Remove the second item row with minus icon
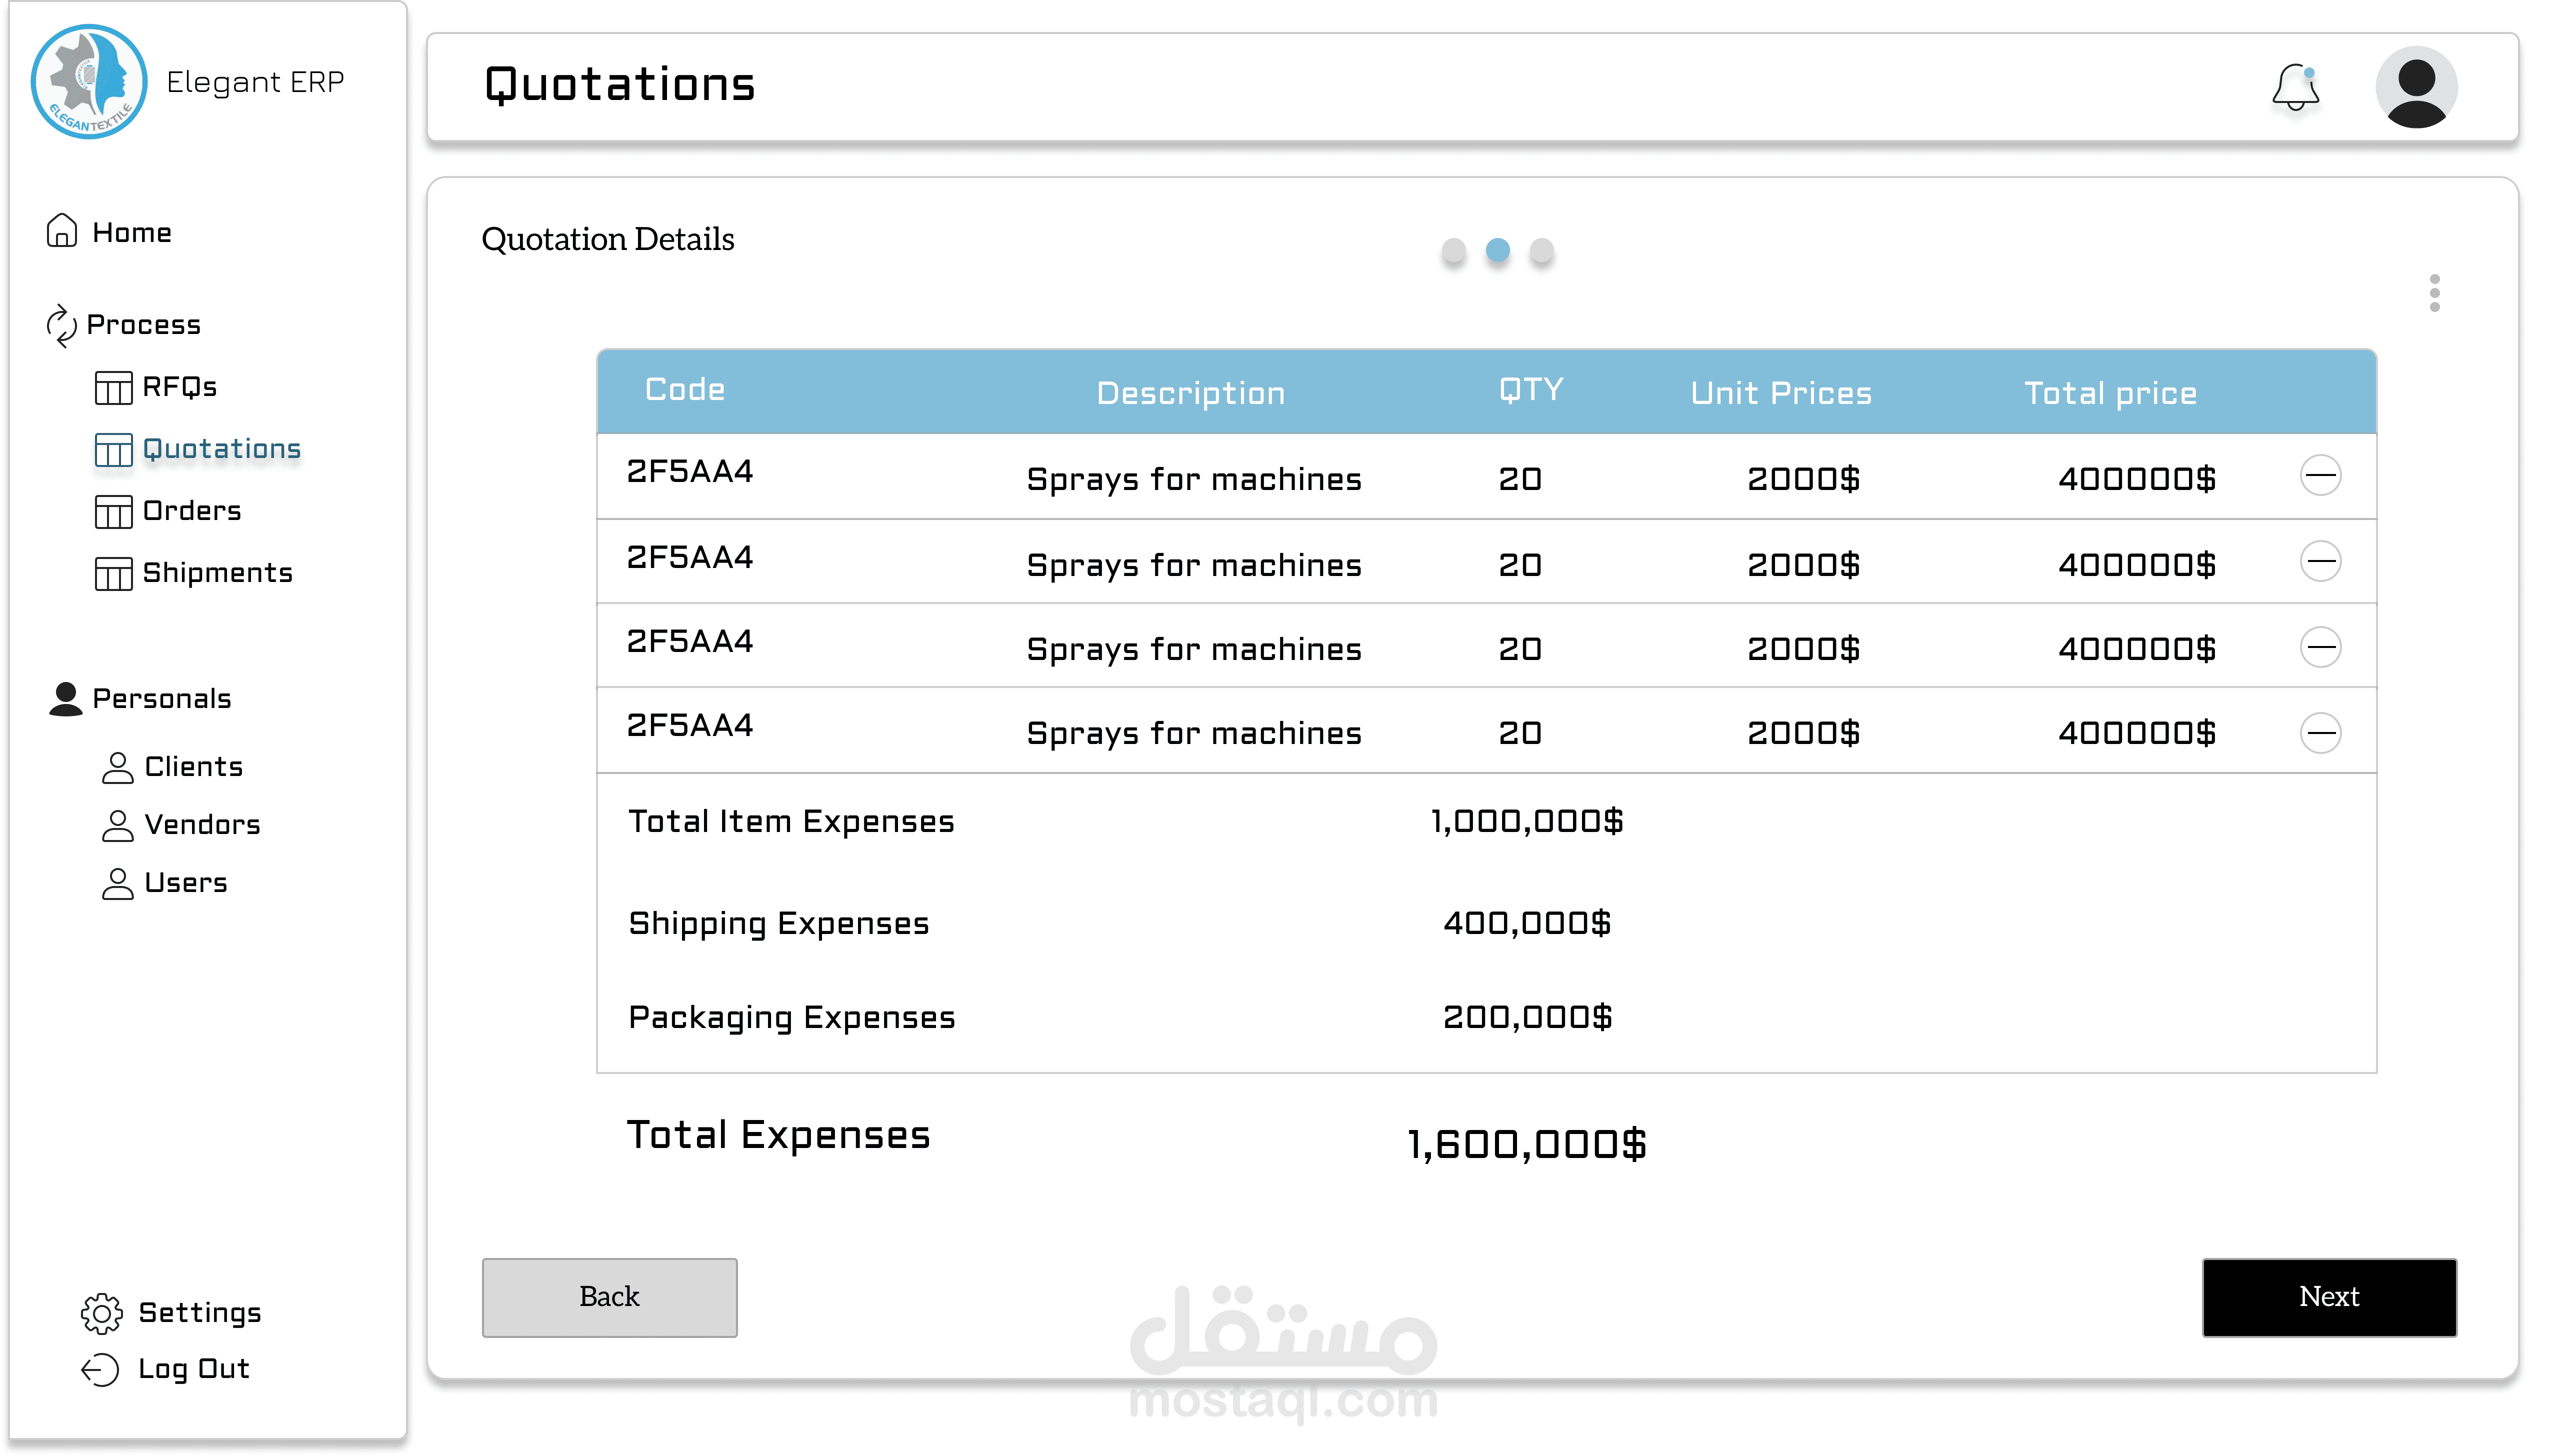The height and width of the screenshot is (1456, 2568). click(2320, 561)
